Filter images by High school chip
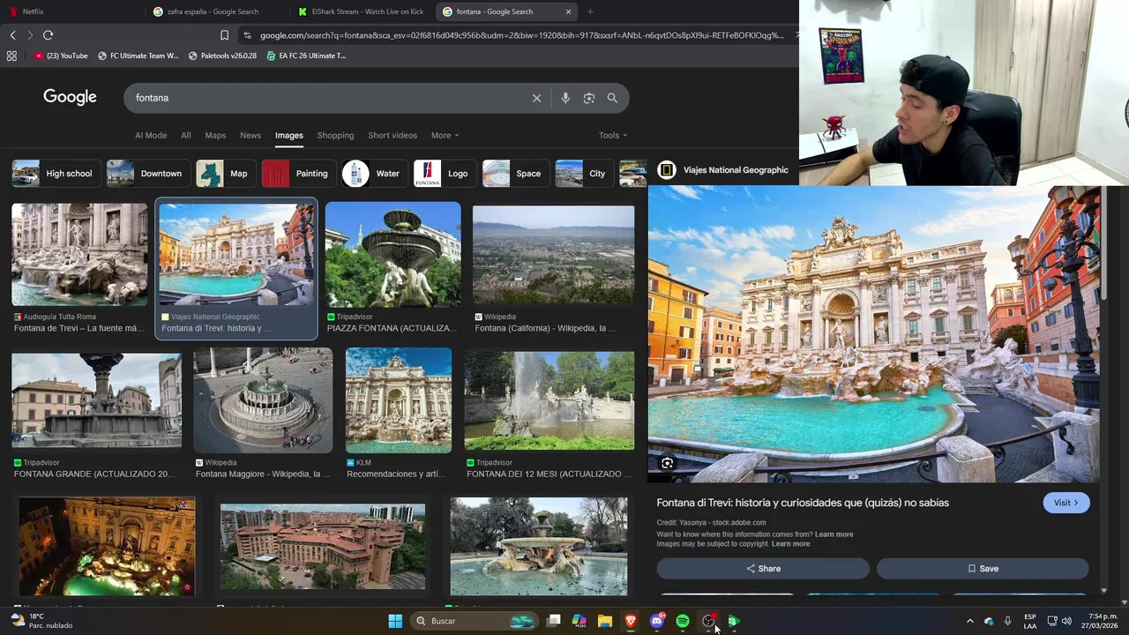The height and width of the screenshot is (635, 1129). pos(56,174)
